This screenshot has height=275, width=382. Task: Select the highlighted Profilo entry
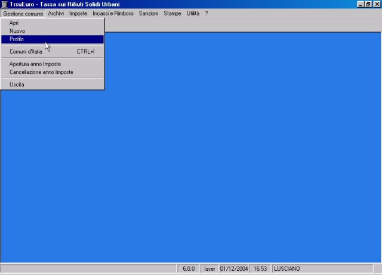tap(53, 39)
